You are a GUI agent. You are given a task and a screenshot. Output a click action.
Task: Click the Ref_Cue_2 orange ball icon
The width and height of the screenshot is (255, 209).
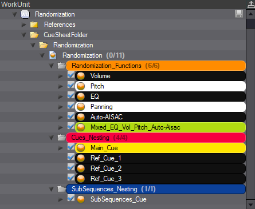click(x=81, y=168)
